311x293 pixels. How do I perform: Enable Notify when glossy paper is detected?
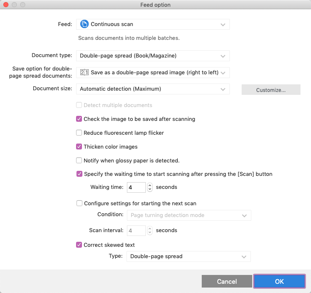click(79, 160)
